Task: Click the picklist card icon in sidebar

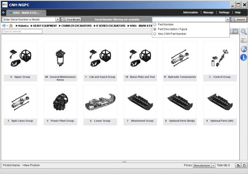Action: click(x=243, y=41)
